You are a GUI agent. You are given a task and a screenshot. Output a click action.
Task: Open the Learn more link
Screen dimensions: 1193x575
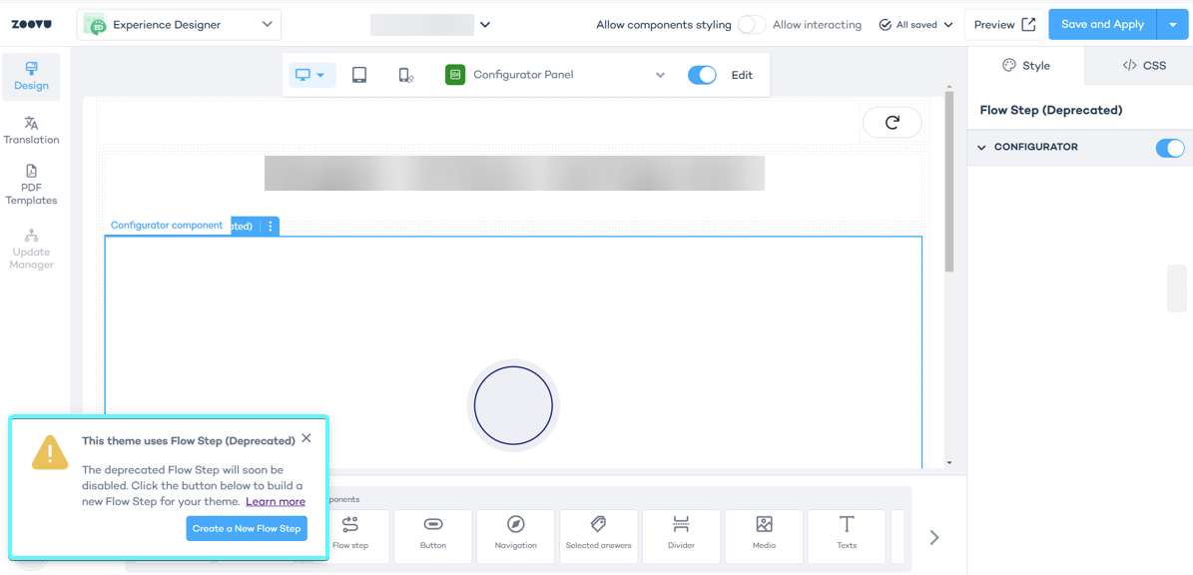[276, 501]
